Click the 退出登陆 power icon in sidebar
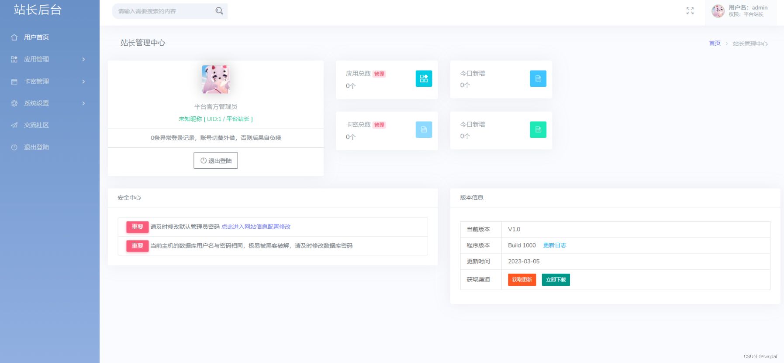This screenshot has height=363, width=784. tap(14, 147)
